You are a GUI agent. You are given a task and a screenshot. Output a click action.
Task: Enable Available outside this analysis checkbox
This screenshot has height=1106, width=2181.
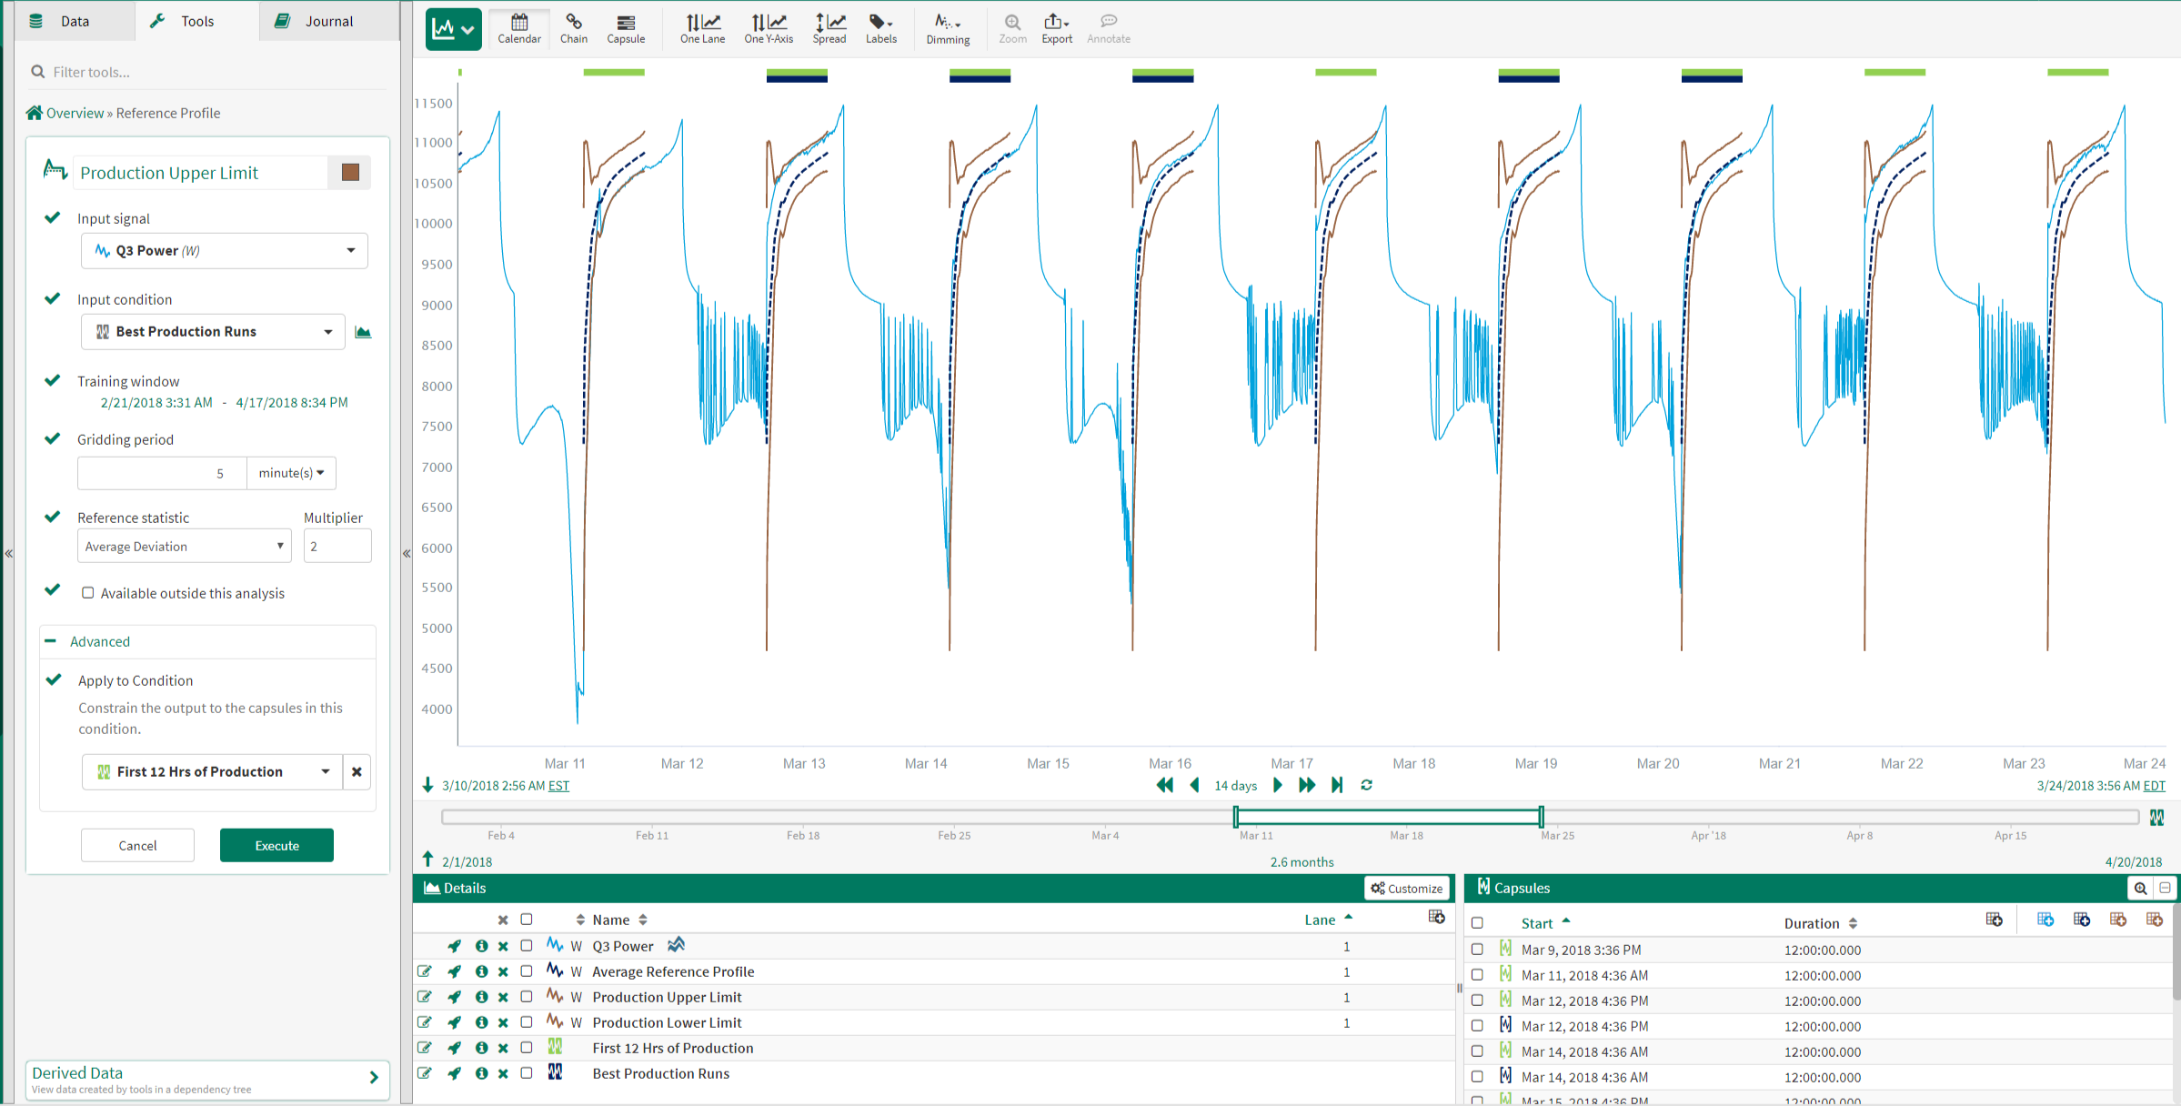click(88, 593)
